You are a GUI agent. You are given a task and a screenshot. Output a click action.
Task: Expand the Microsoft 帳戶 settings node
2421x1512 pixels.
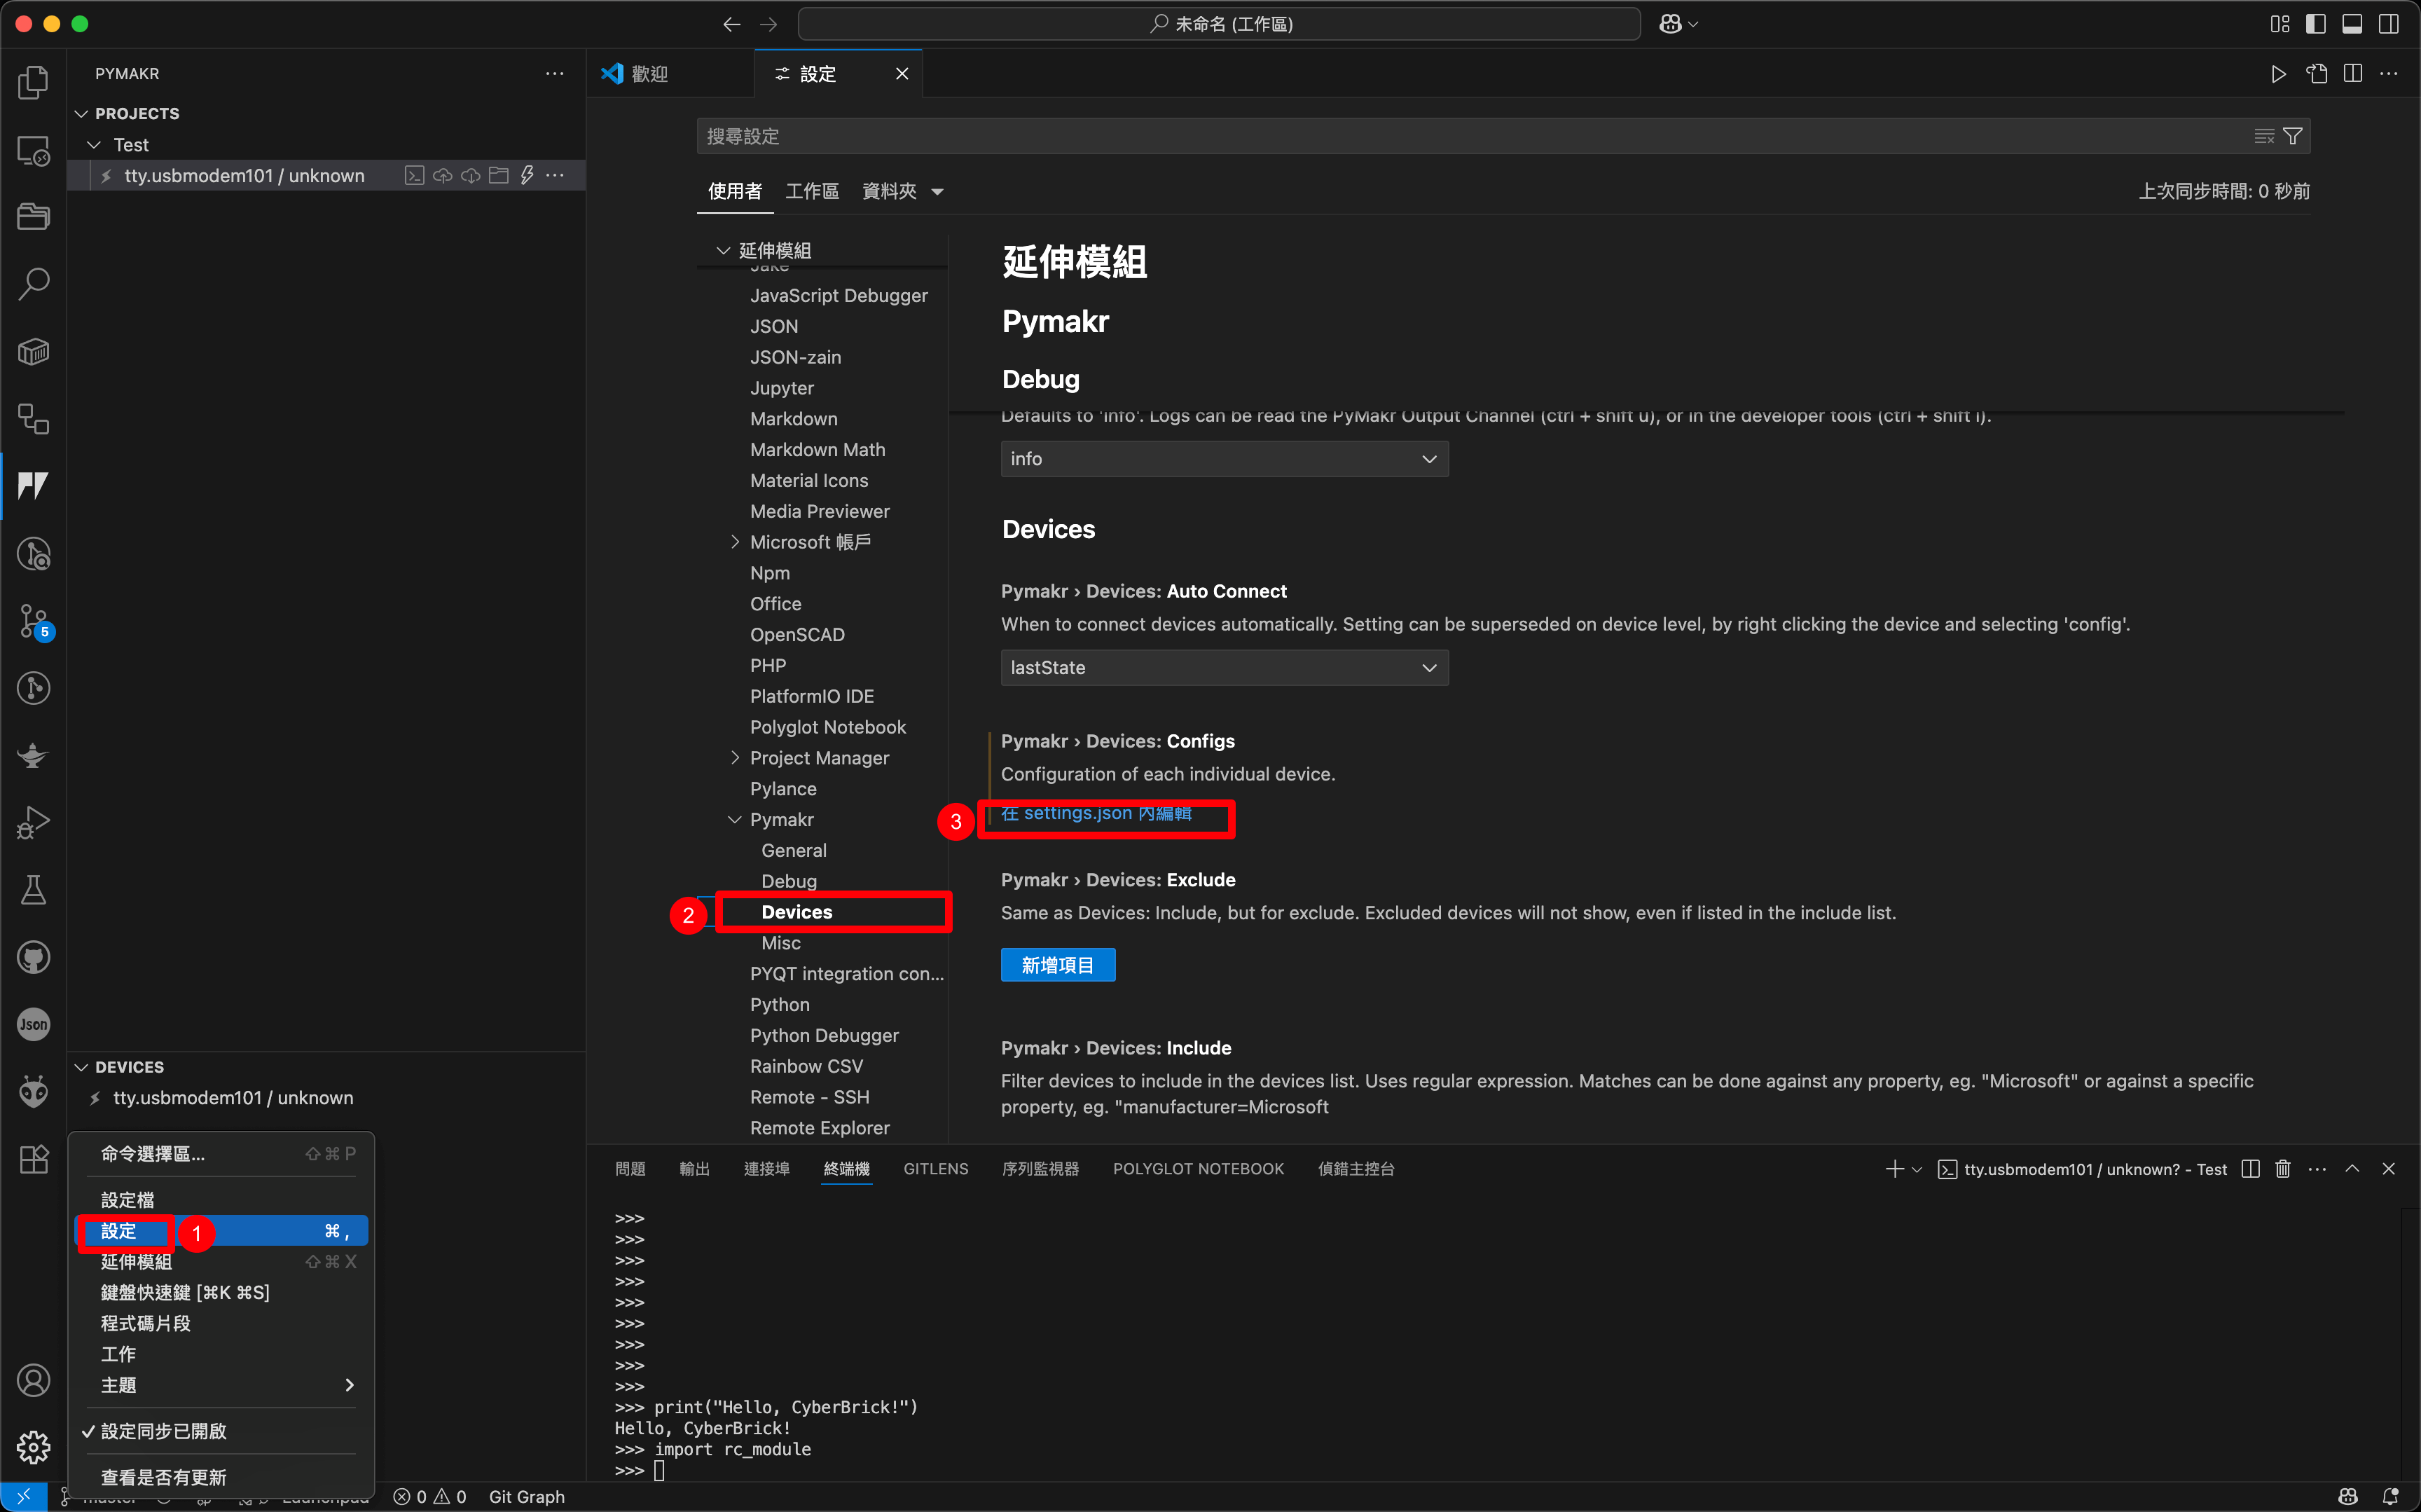coord(735,542)
